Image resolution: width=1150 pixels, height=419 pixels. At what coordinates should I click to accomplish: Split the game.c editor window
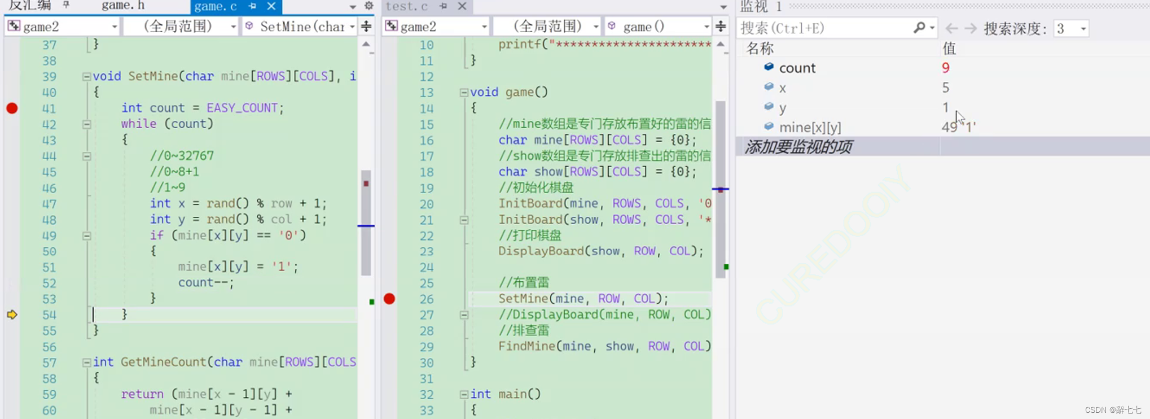point(366,26)
